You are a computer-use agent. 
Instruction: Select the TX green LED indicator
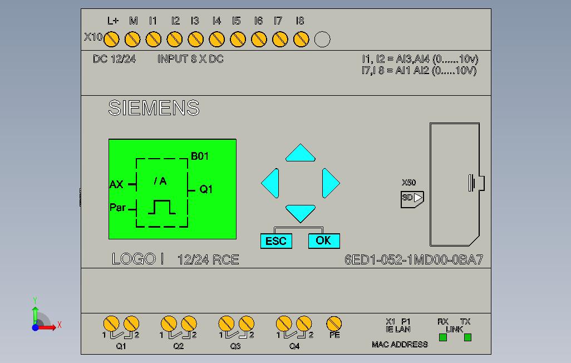[x=467, y=337]
